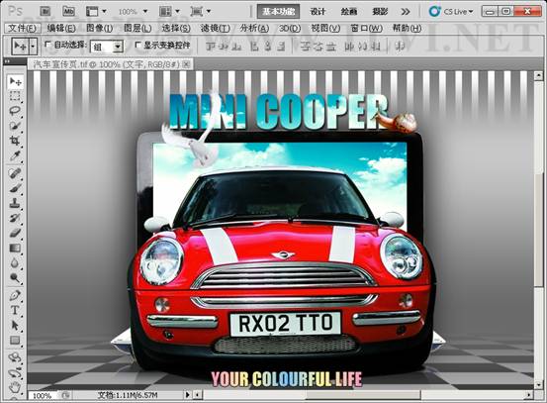Select the Gradient tool
The height and width of the screenshot is (403, 547).
[x=15, y=248]
